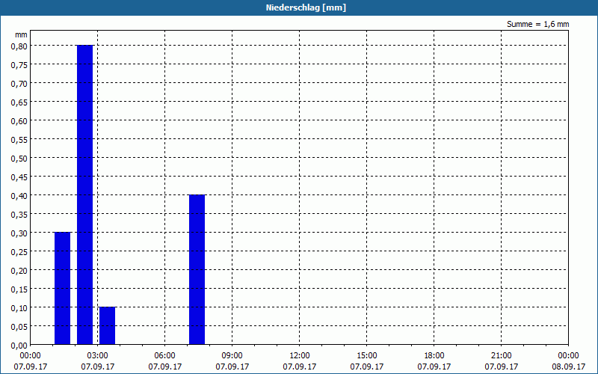
Task: Click the 0,45 y-axis value
Action: pos(19,177)
